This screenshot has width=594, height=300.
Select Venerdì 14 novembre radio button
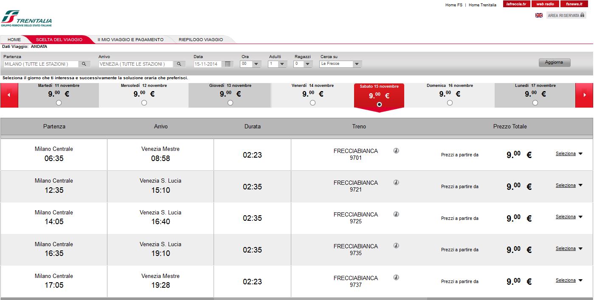coord(312,103)
